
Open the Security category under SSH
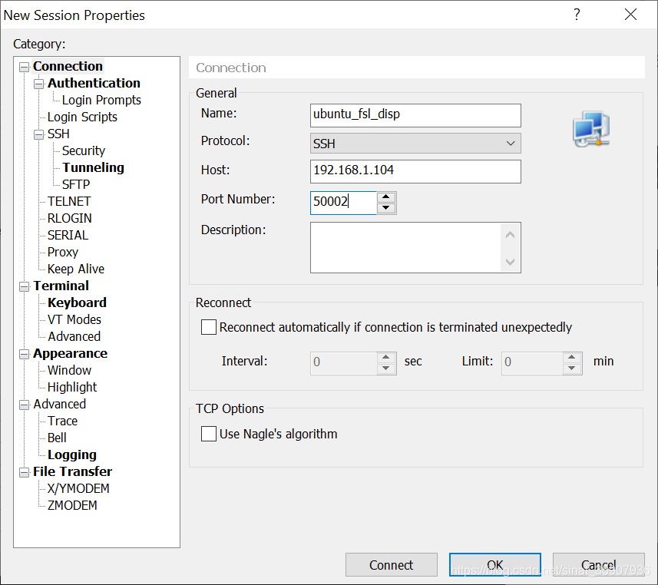84,150
